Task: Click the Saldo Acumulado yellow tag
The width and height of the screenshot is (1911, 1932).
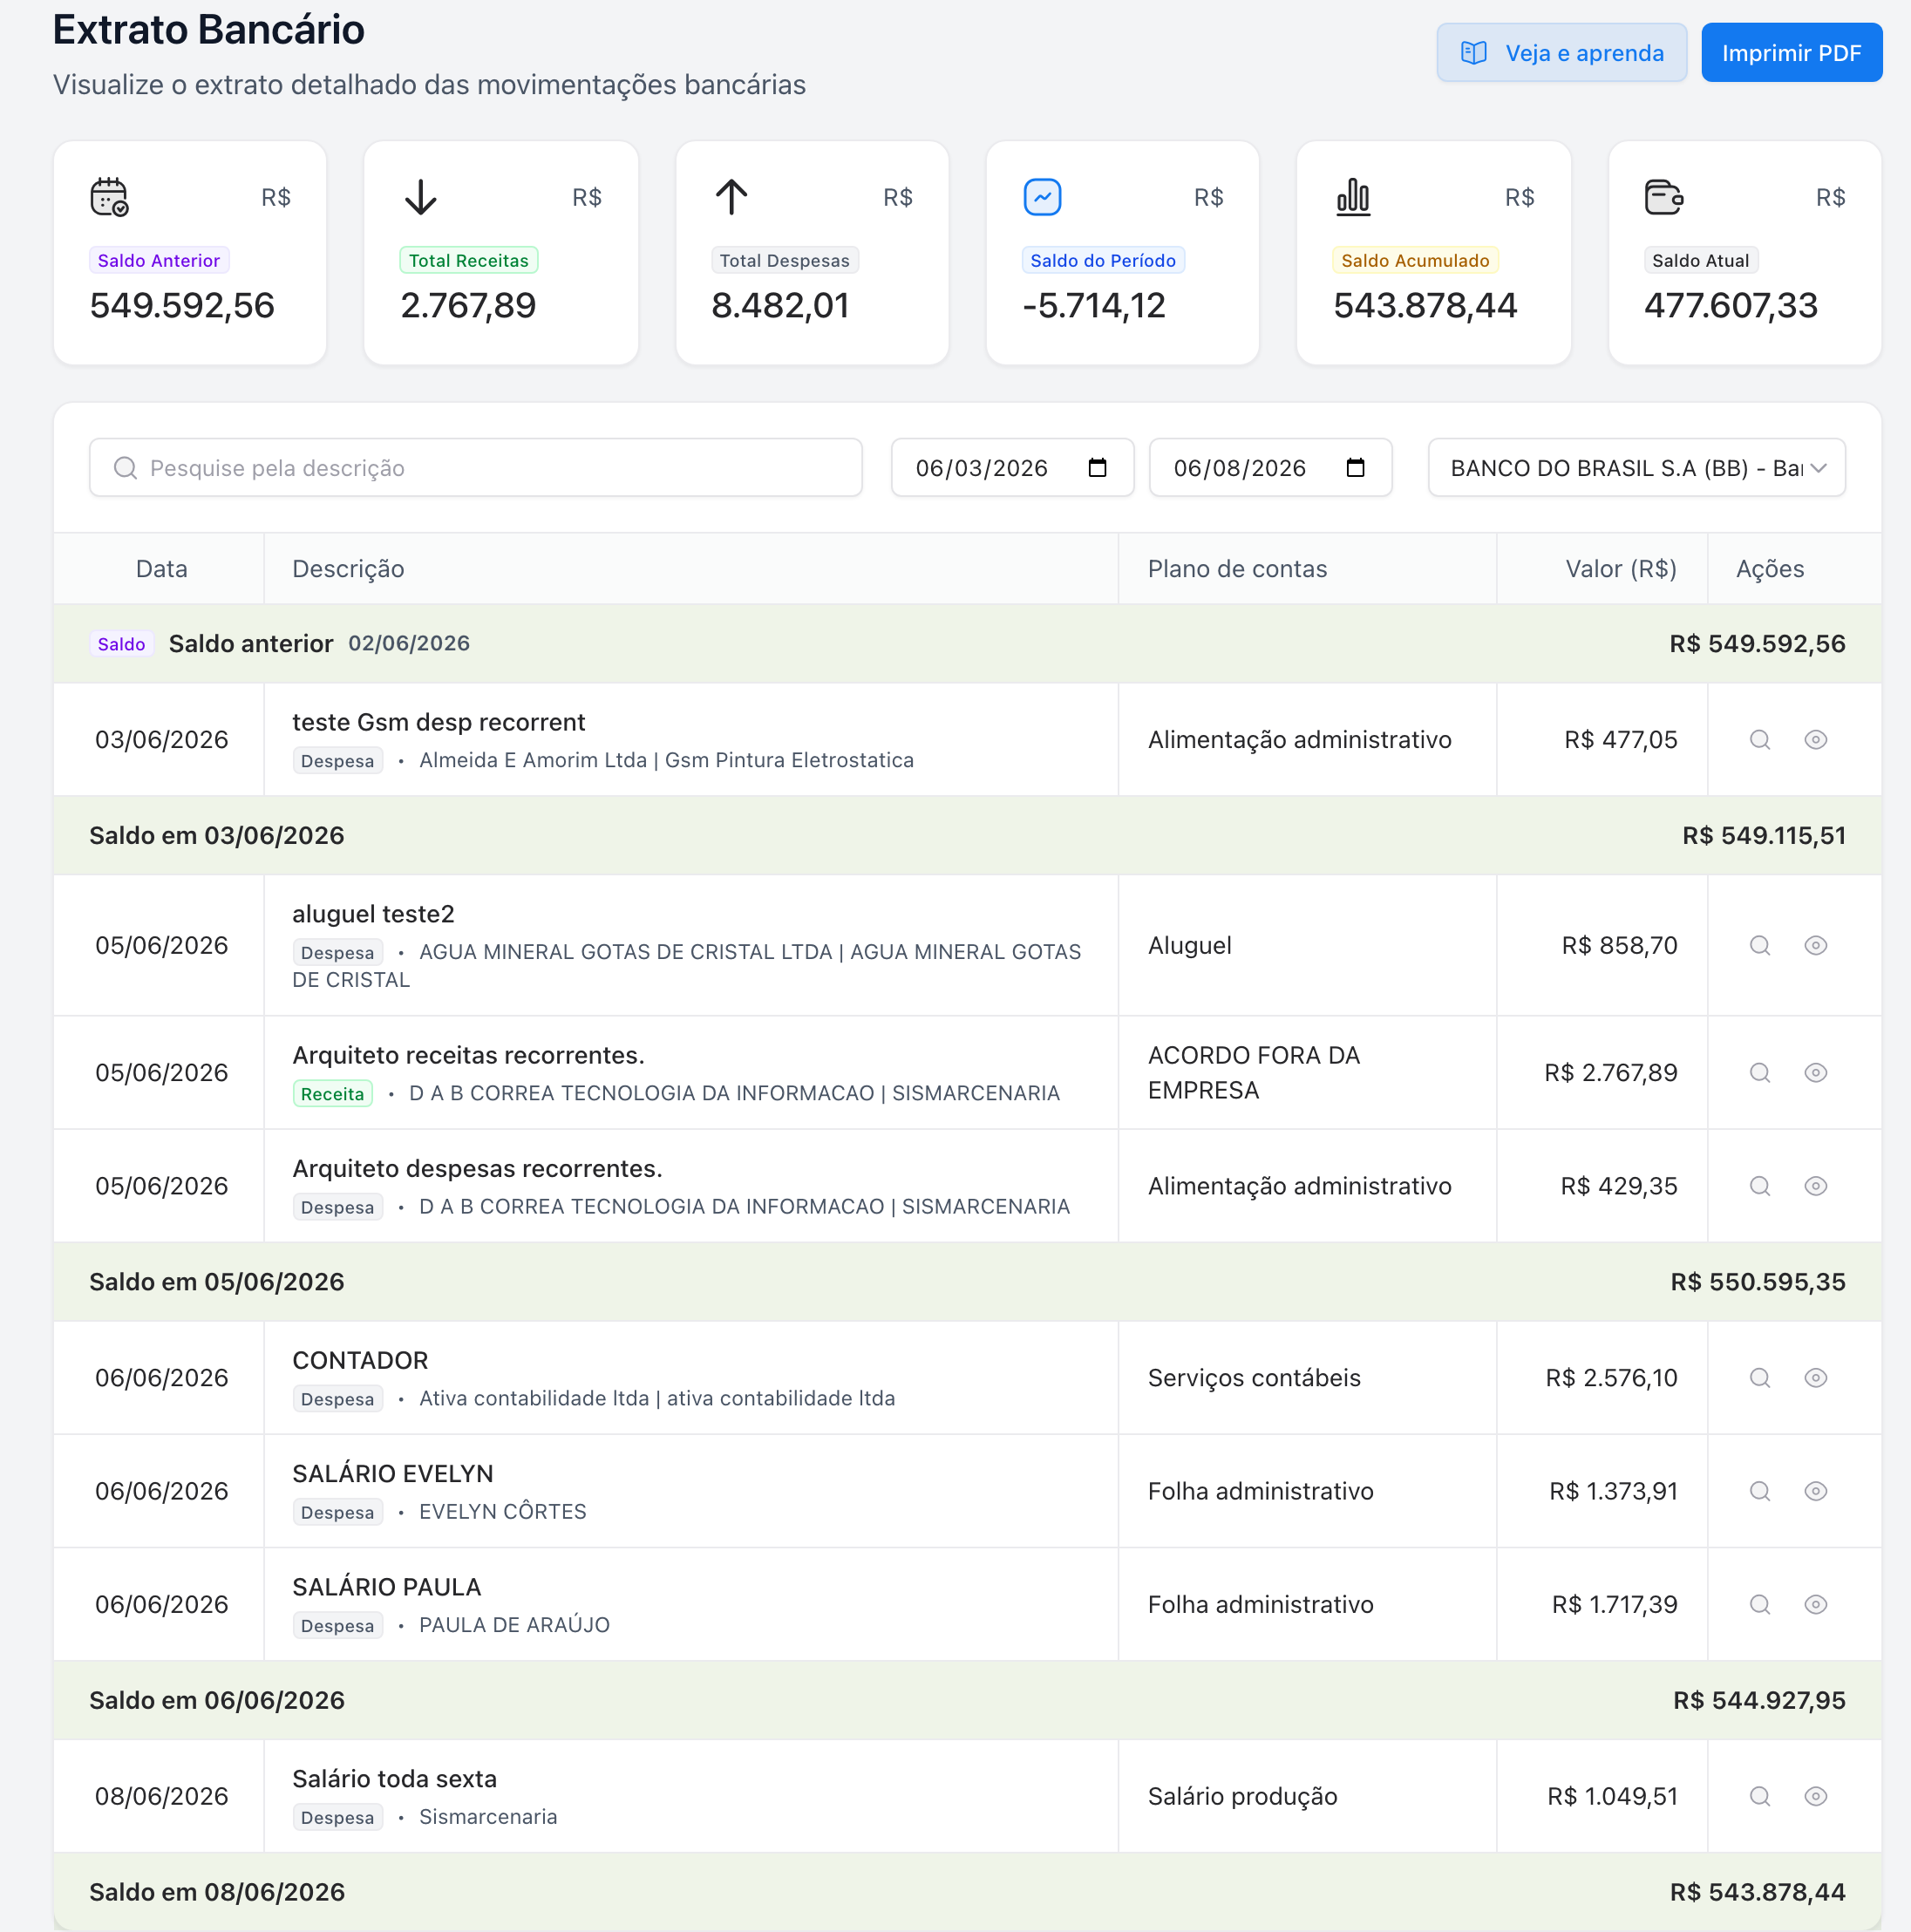Action: pyautogui.click(x=1415, y=260)
